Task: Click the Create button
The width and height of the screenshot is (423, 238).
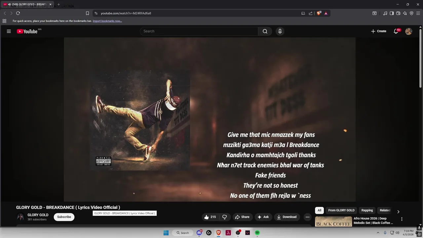Action: [x=379, y=31]
